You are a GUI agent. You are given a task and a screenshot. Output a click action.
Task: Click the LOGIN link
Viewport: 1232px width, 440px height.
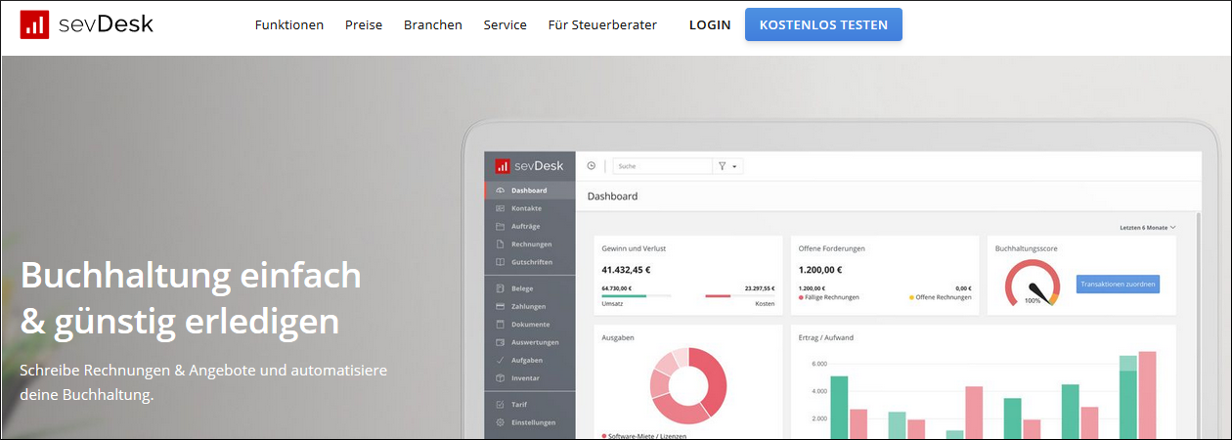710,24
